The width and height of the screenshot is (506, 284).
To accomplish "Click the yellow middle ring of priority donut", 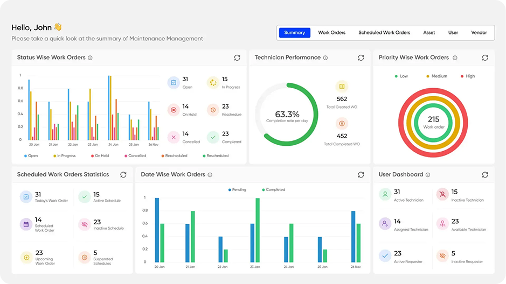I will coord(433,100).
